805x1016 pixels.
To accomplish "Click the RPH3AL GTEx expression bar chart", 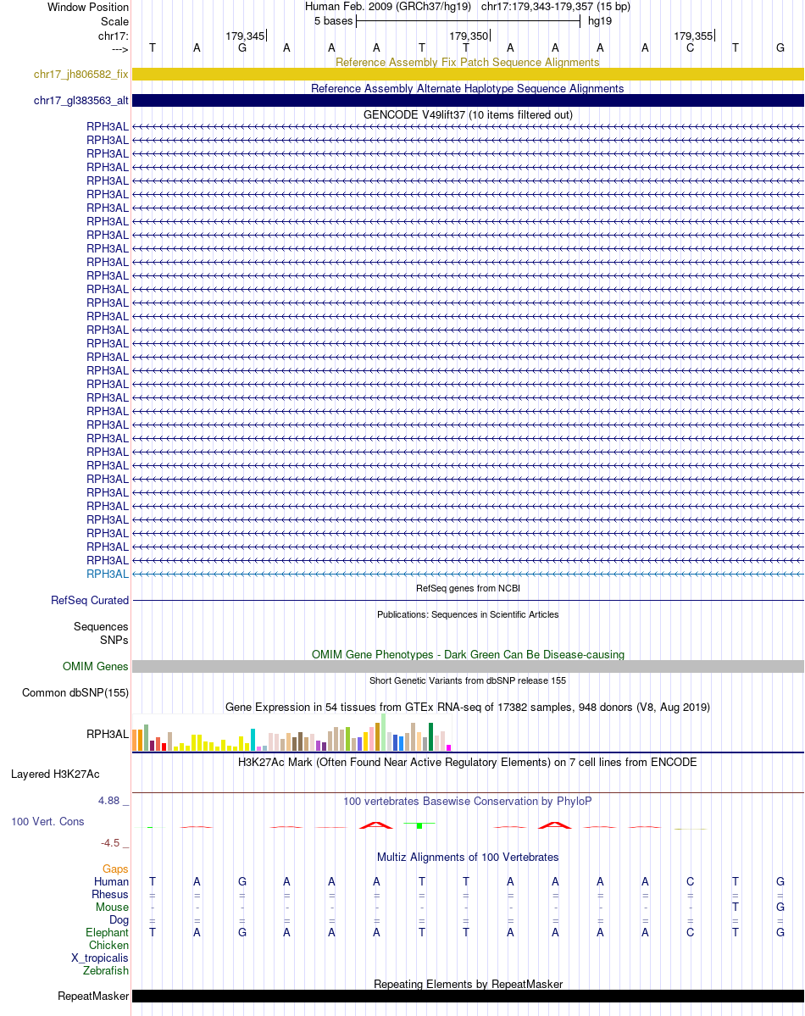I will 291,732.
